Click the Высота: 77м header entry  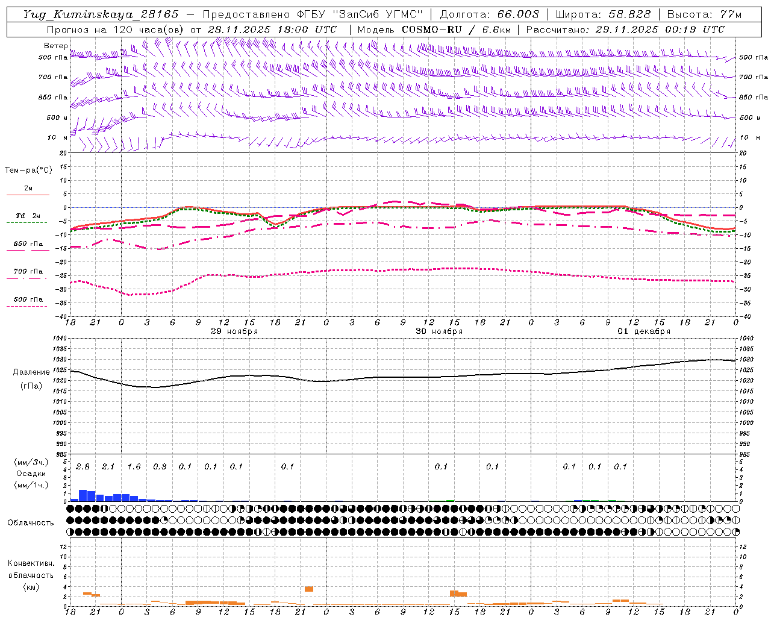(x=704, y=14)
